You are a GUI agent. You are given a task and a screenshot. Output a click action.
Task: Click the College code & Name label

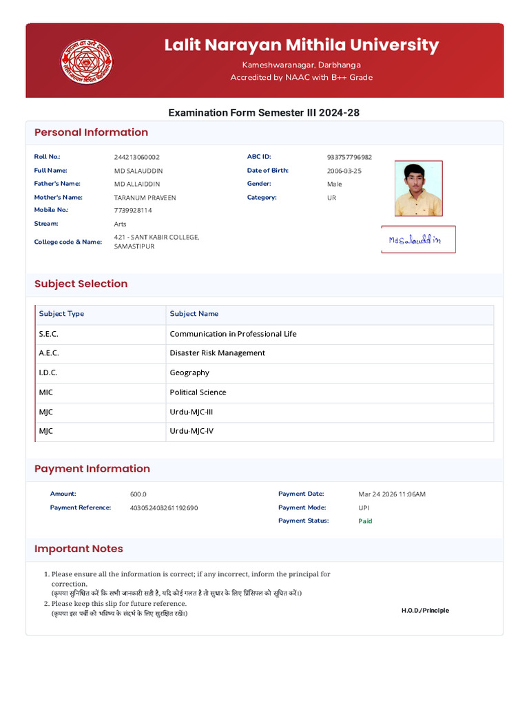68,242
